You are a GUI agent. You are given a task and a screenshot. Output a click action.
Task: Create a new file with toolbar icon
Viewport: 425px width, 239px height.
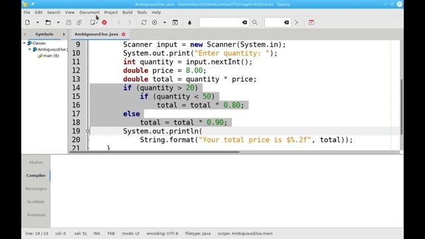click(27, 23)
